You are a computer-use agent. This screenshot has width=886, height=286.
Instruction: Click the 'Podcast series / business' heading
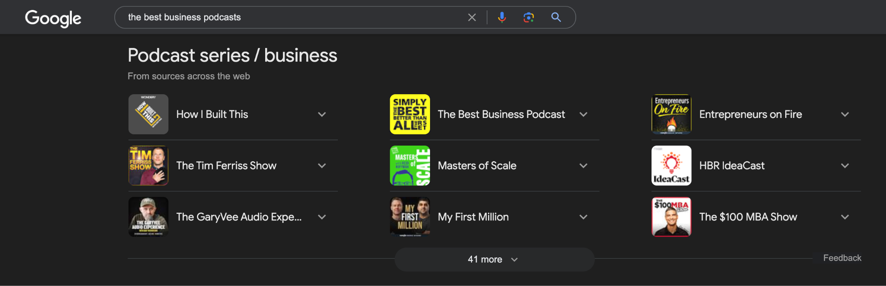[x=232, y=55]
